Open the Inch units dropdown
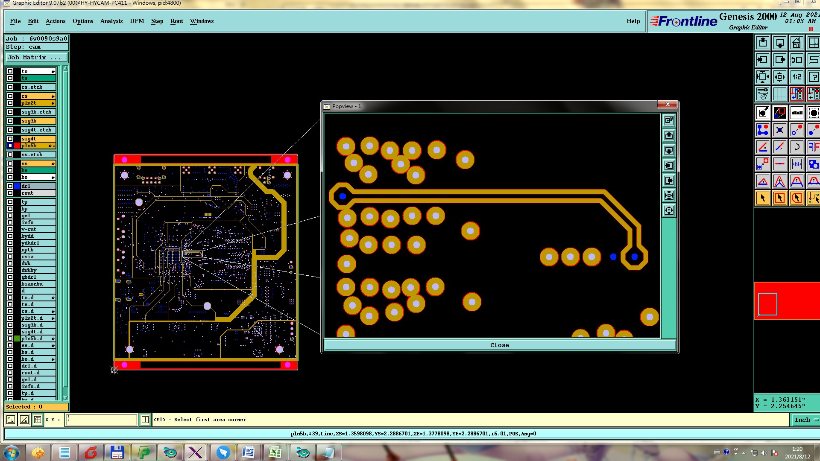Screen dimensions: 820x461 805,420
